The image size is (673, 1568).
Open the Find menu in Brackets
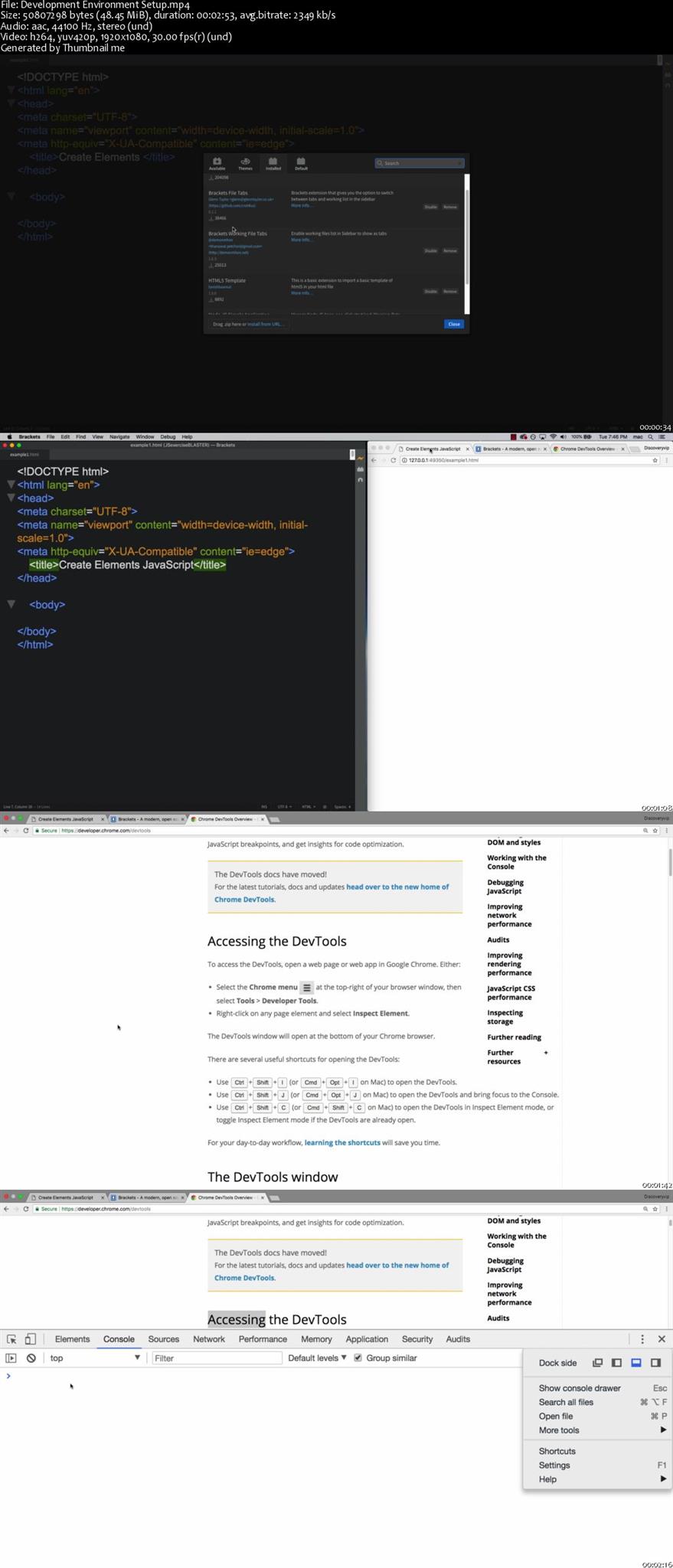80,436
